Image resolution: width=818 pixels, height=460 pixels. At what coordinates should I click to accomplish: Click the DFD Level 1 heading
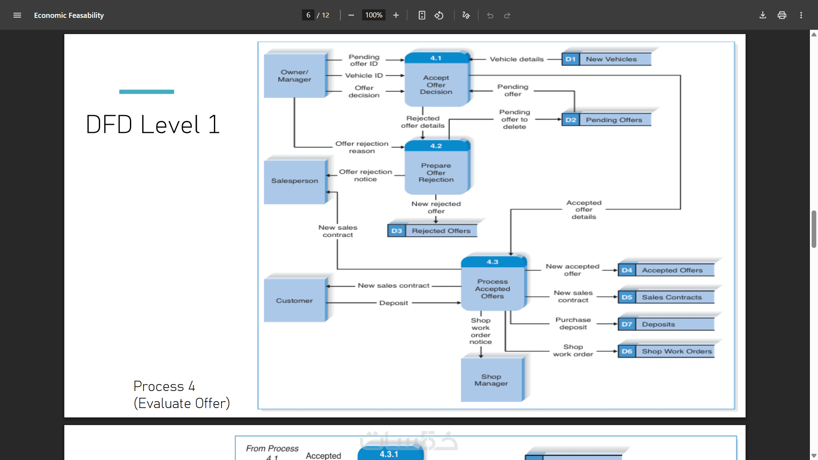tap(153, 124)
